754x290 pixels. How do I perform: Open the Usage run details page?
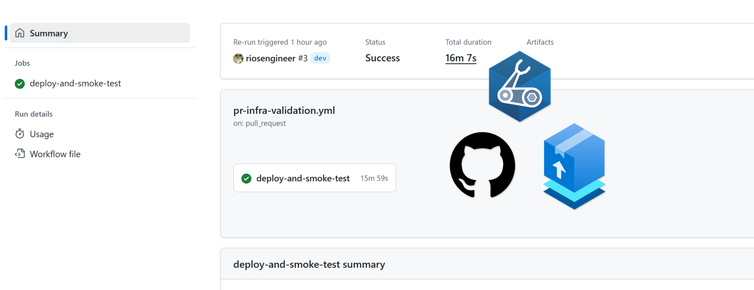(42, 134)
